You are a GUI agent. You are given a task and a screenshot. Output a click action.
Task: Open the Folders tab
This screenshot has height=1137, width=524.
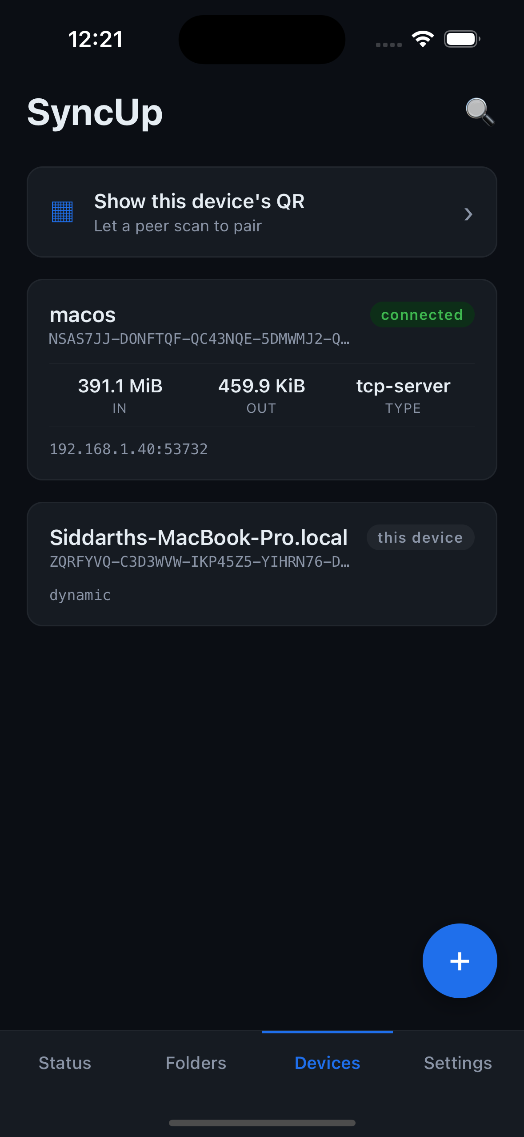[196, 1063]
